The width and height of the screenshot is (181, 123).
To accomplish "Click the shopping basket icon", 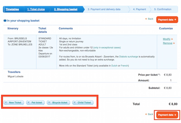I will [x=5, y=20].
